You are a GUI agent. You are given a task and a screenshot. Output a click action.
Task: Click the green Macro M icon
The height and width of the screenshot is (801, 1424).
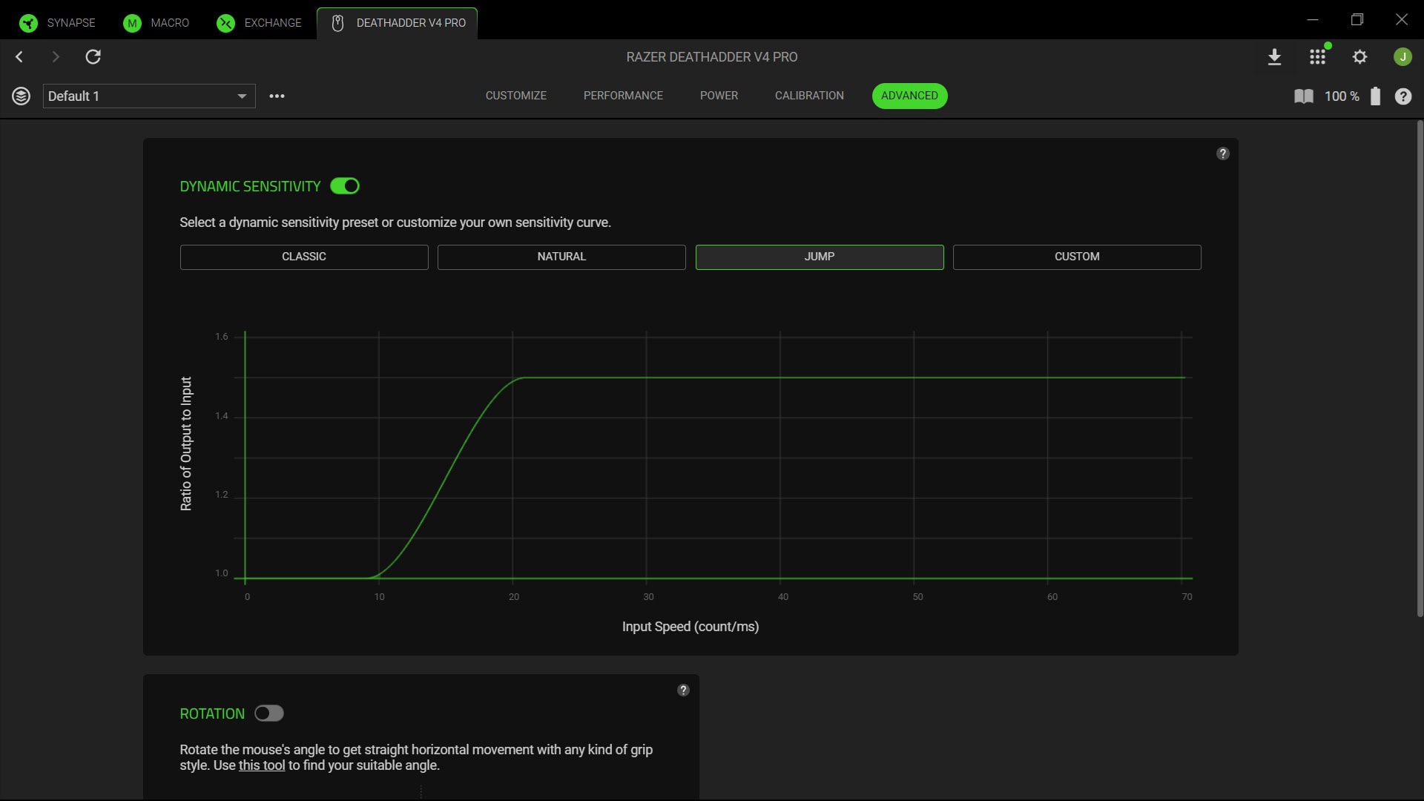pyautogui.click(x=132, y=23)
